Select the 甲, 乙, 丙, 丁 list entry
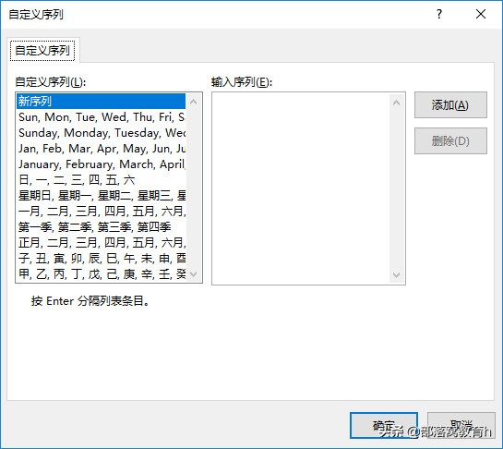Viewport: 503px width, 449px height. [101, 274]
